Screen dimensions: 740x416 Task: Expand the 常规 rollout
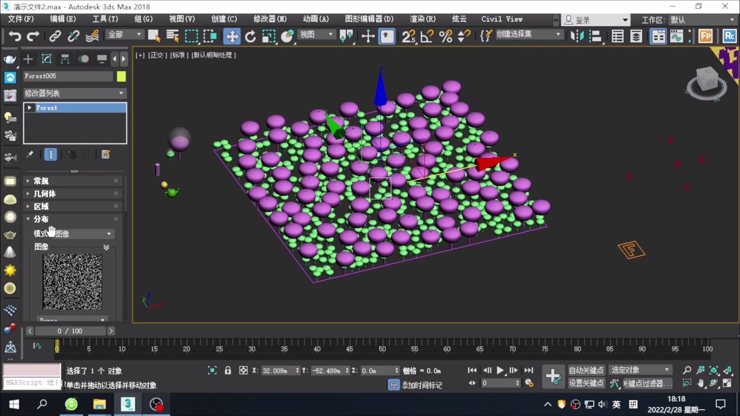[41, 181]
